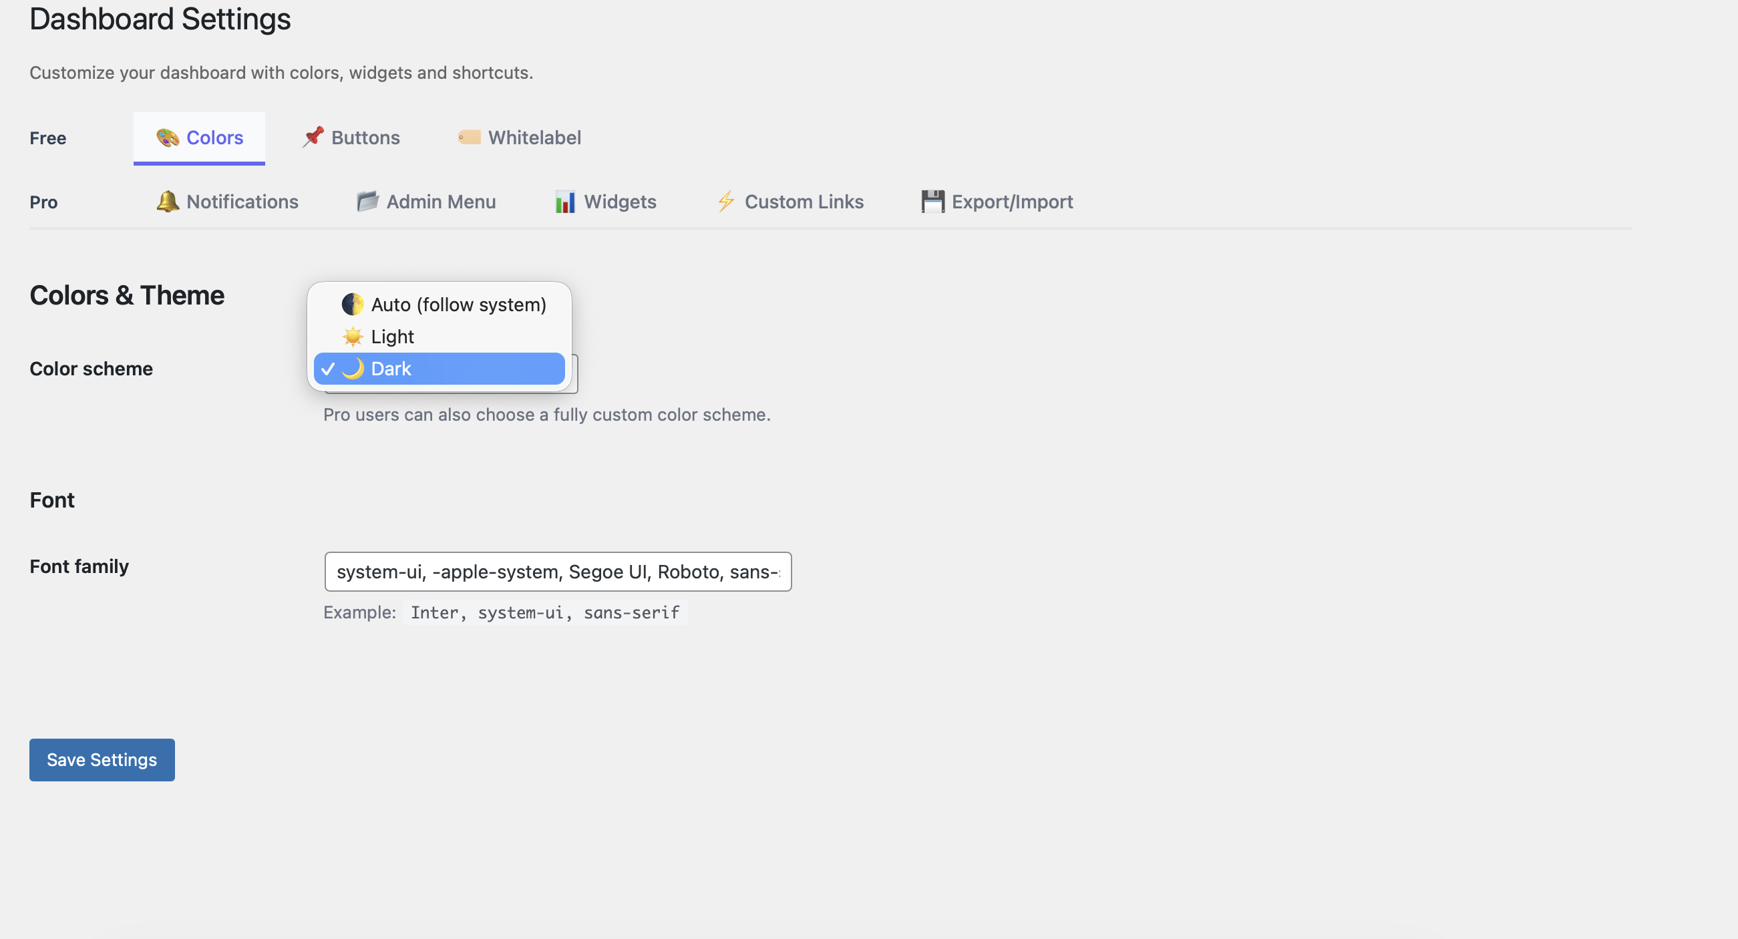Click the floppy disk icon for Export/Import
This screenshot has height=939, width=1738.
pos(932,201)
